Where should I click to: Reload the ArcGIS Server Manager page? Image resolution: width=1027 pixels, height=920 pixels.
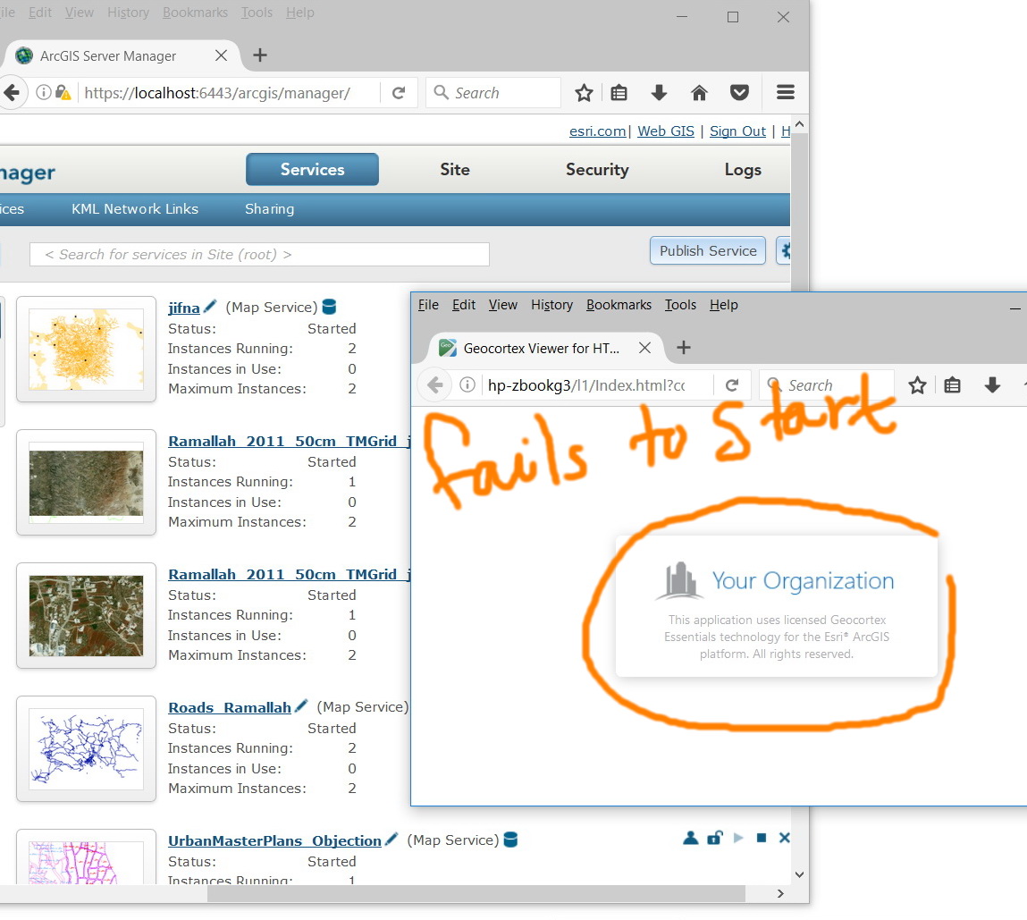[399, 93]
